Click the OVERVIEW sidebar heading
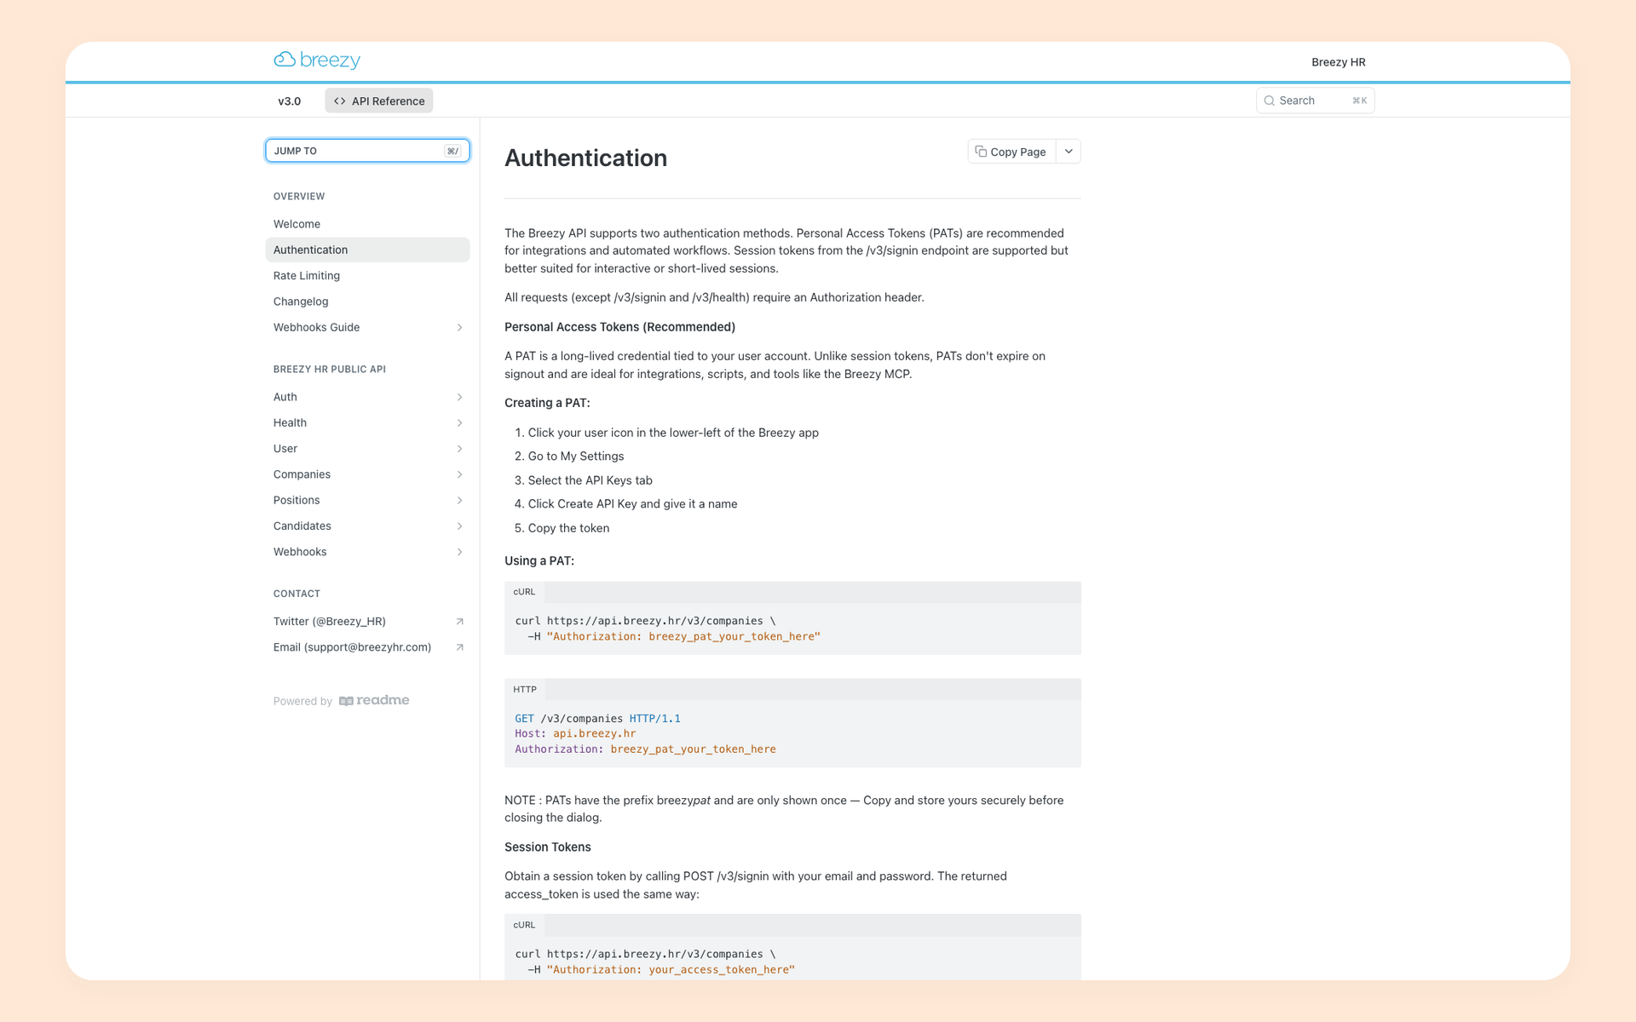Screen dimensions: 1636x1022 click(299, 197)
